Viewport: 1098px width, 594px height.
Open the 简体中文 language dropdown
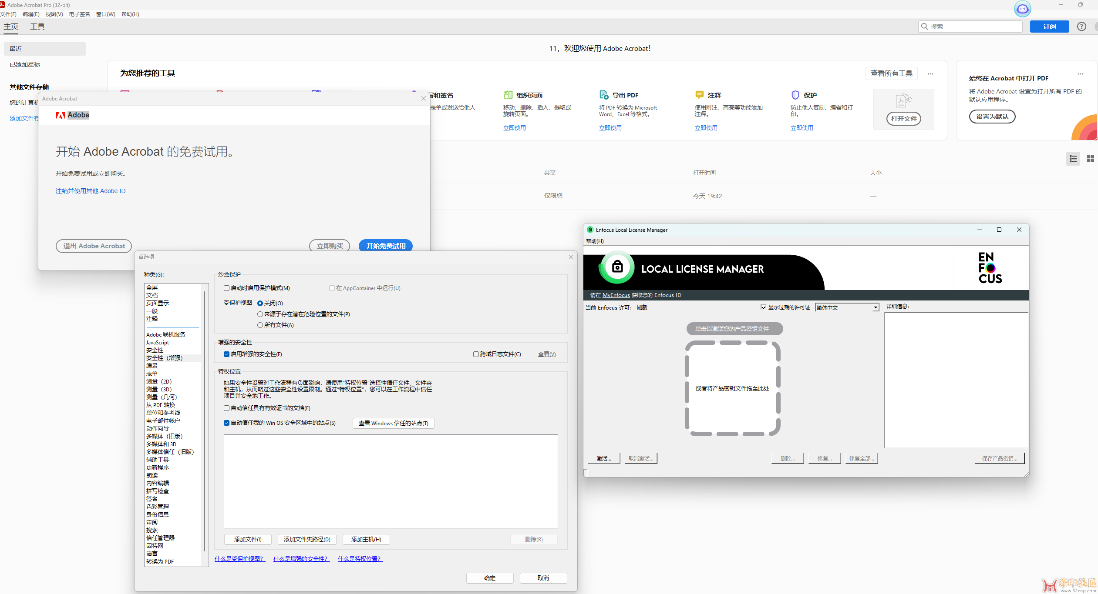(847, 307)
